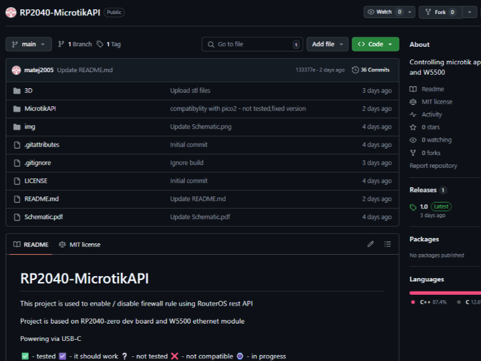This screenshot has height=361, width=481.
Task: Click the clock history icon beside 36 Commits
Action: [355, 70]
